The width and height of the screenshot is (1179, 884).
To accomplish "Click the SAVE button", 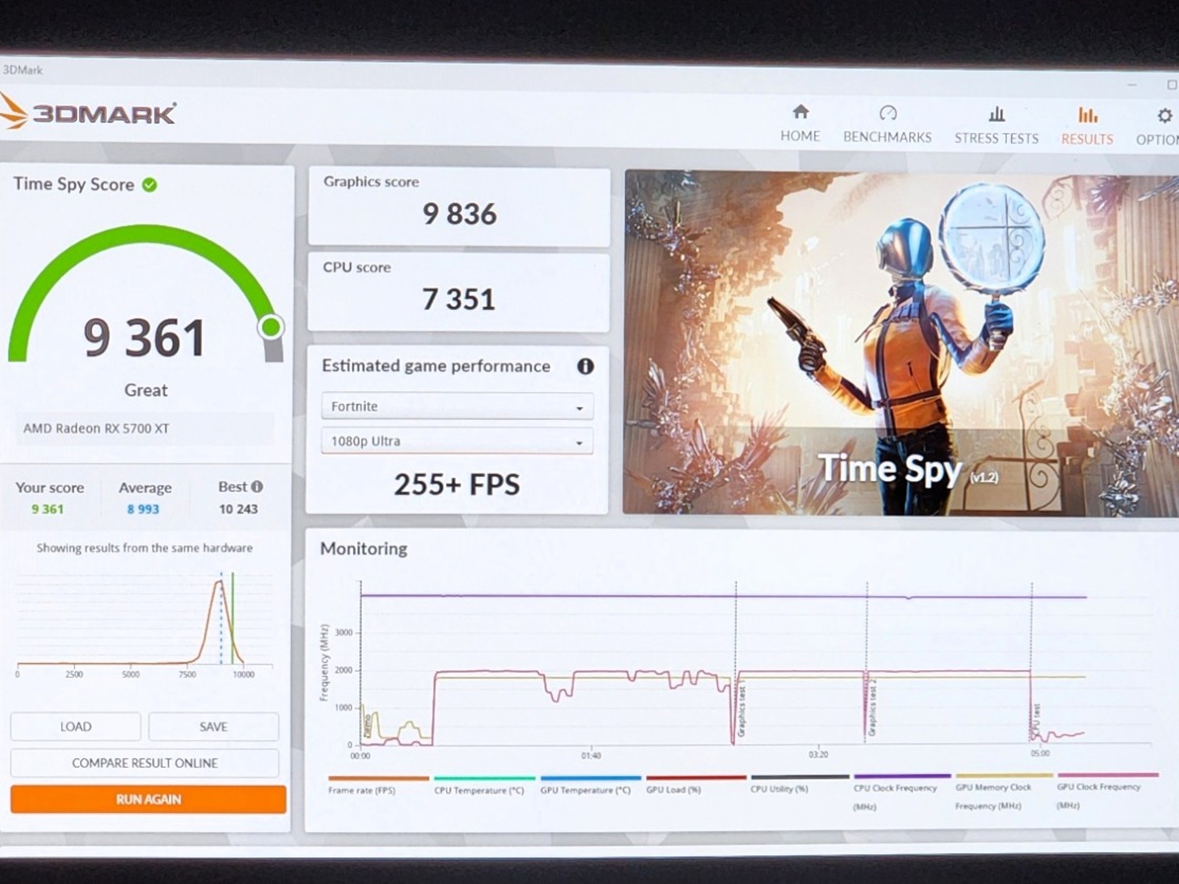I will point(214,727).
